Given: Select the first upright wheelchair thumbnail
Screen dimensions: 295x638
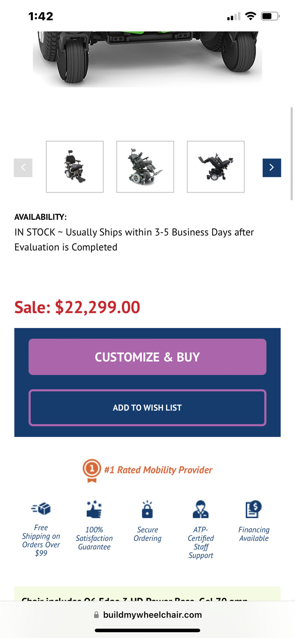Looking at the screenshot, I should 75,167.
